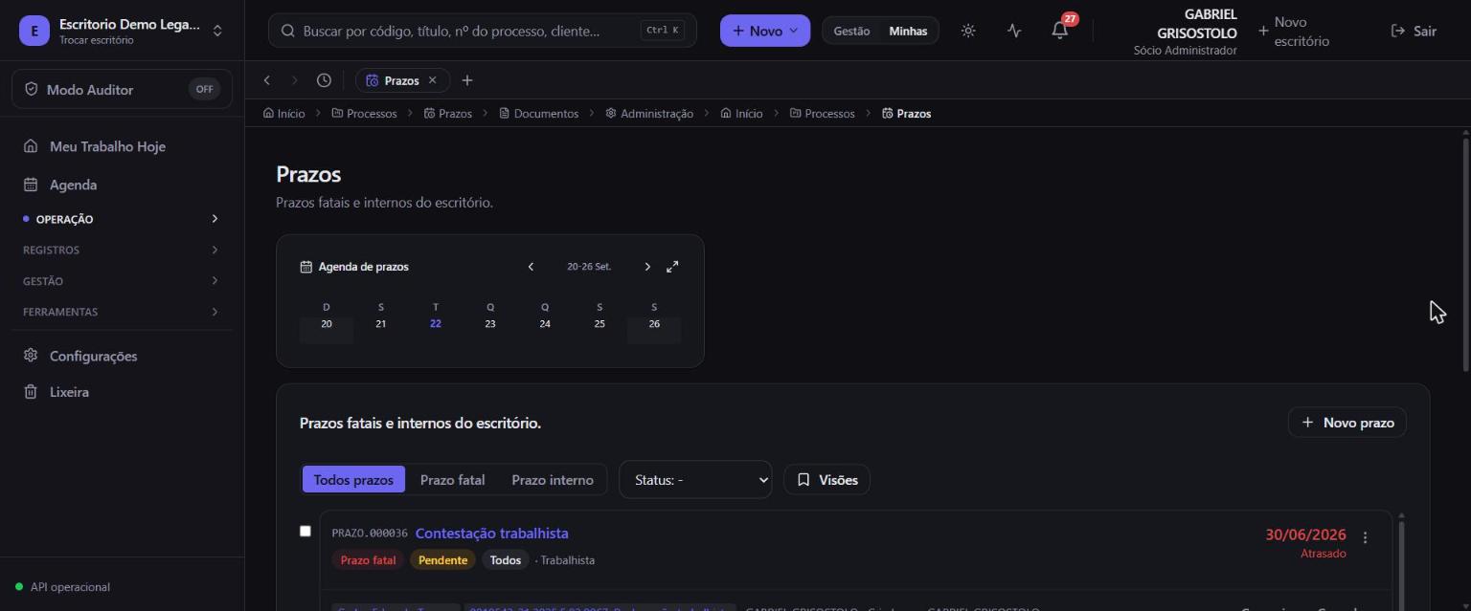1471x611 pixels.
Task: Open the Novo dropdown button
Action: pos(765,31)
